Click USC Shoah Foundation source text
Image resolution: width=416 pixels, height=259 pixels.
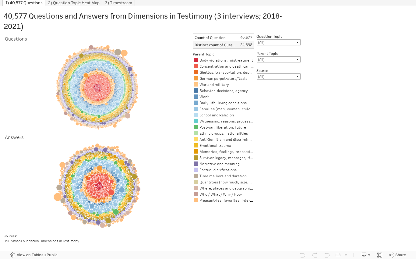coord(41,241)
